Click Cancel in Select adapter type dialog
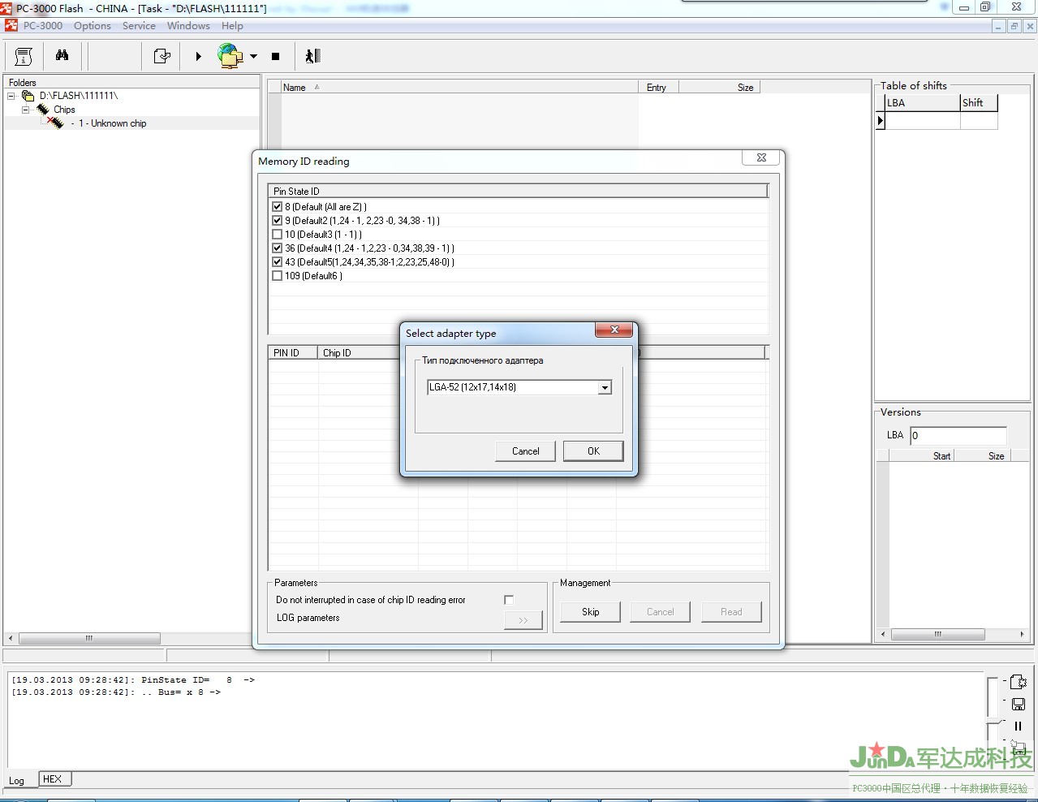 (x=525, y=451)
